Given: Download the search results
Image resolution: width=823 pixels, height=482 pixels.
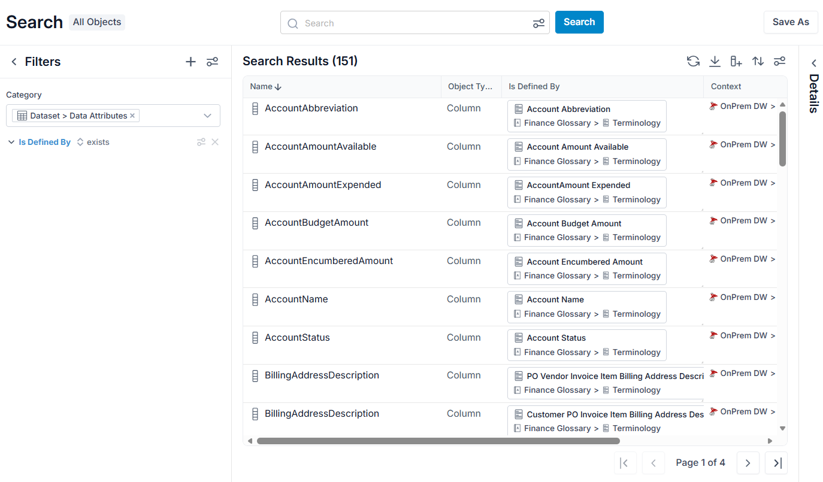Looking at the screenshot, I should point(715,61).
